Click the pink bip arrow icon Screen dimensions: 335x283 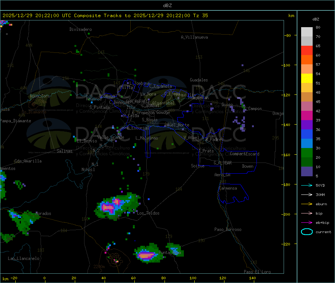pyautogui.click(x=307, y=213)
